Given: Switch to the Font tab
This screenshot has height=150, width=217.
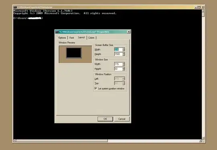Looking at the screenshot, I should 72,38.
